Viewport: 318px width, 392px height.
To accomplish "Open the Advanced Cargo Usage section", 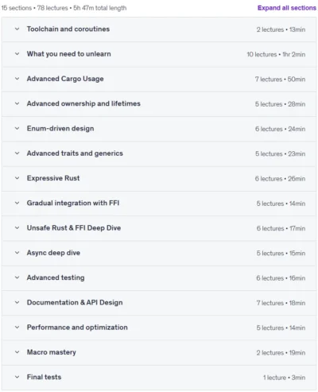I will click(x=159, y=79).
